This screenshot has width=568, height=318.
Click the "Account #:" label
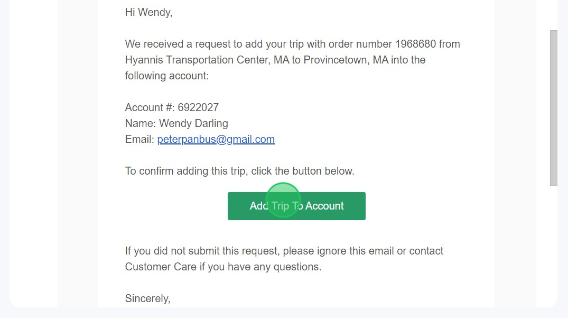[x=150, y=107]
